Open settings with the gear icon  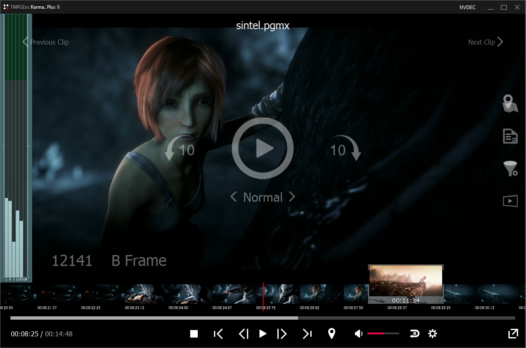(433, 333)
